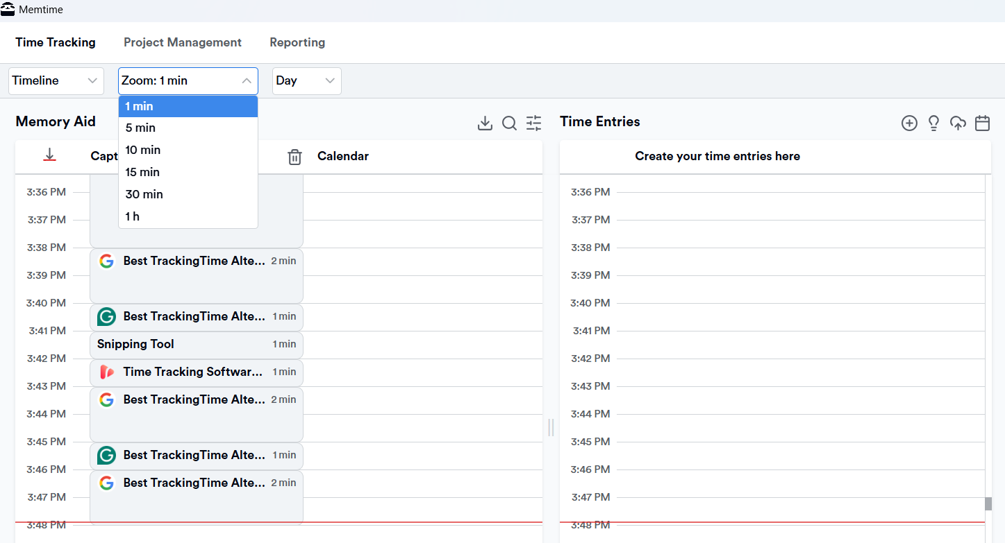Screen dimensions: 1005x543
Task: Open the Reporting tab
Action: (297, 42)
